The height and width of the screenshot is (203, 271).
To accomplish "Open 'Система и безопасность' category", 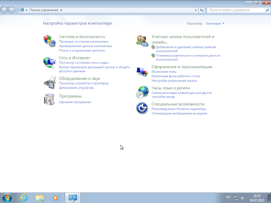I will 82,37.
